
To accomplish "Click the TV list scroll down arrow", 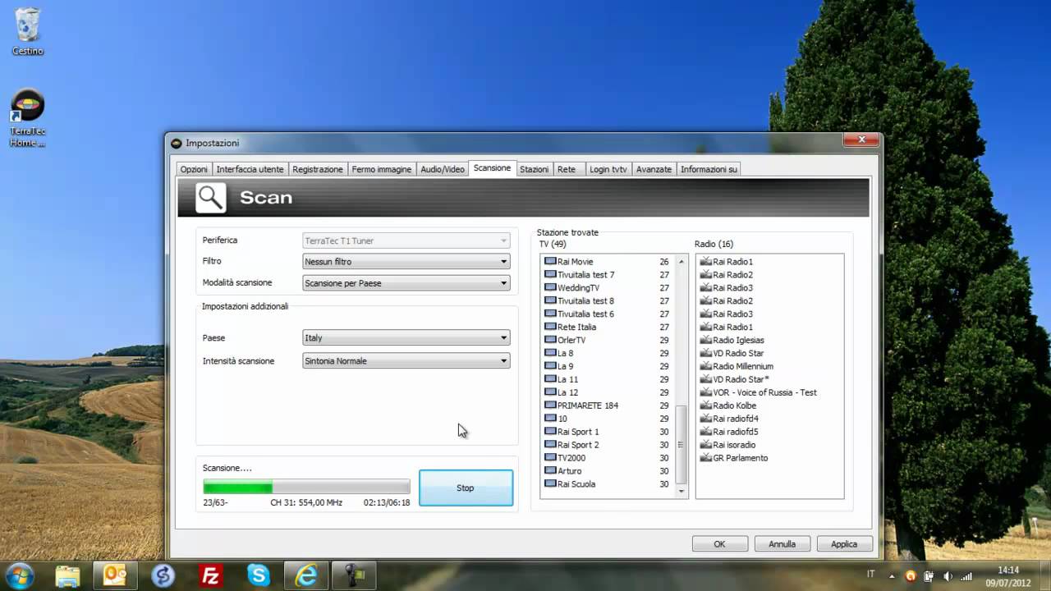I will point(681,491).
